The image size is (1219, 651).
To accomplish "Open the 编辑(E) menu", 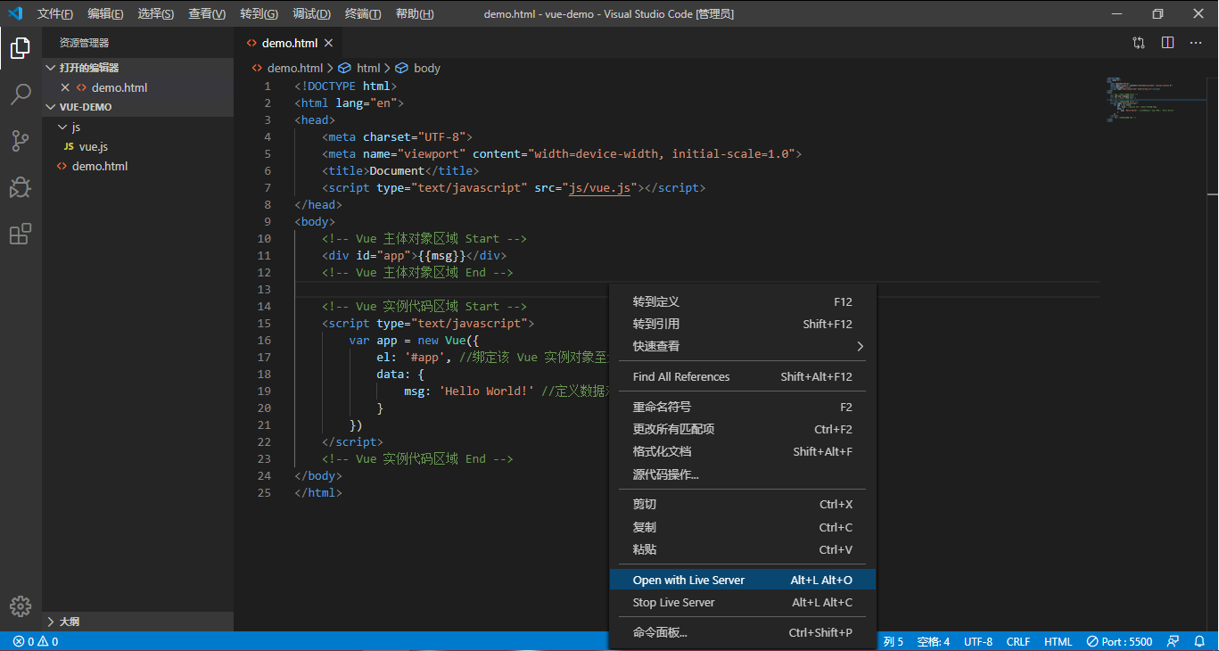I will click(106, 13).
